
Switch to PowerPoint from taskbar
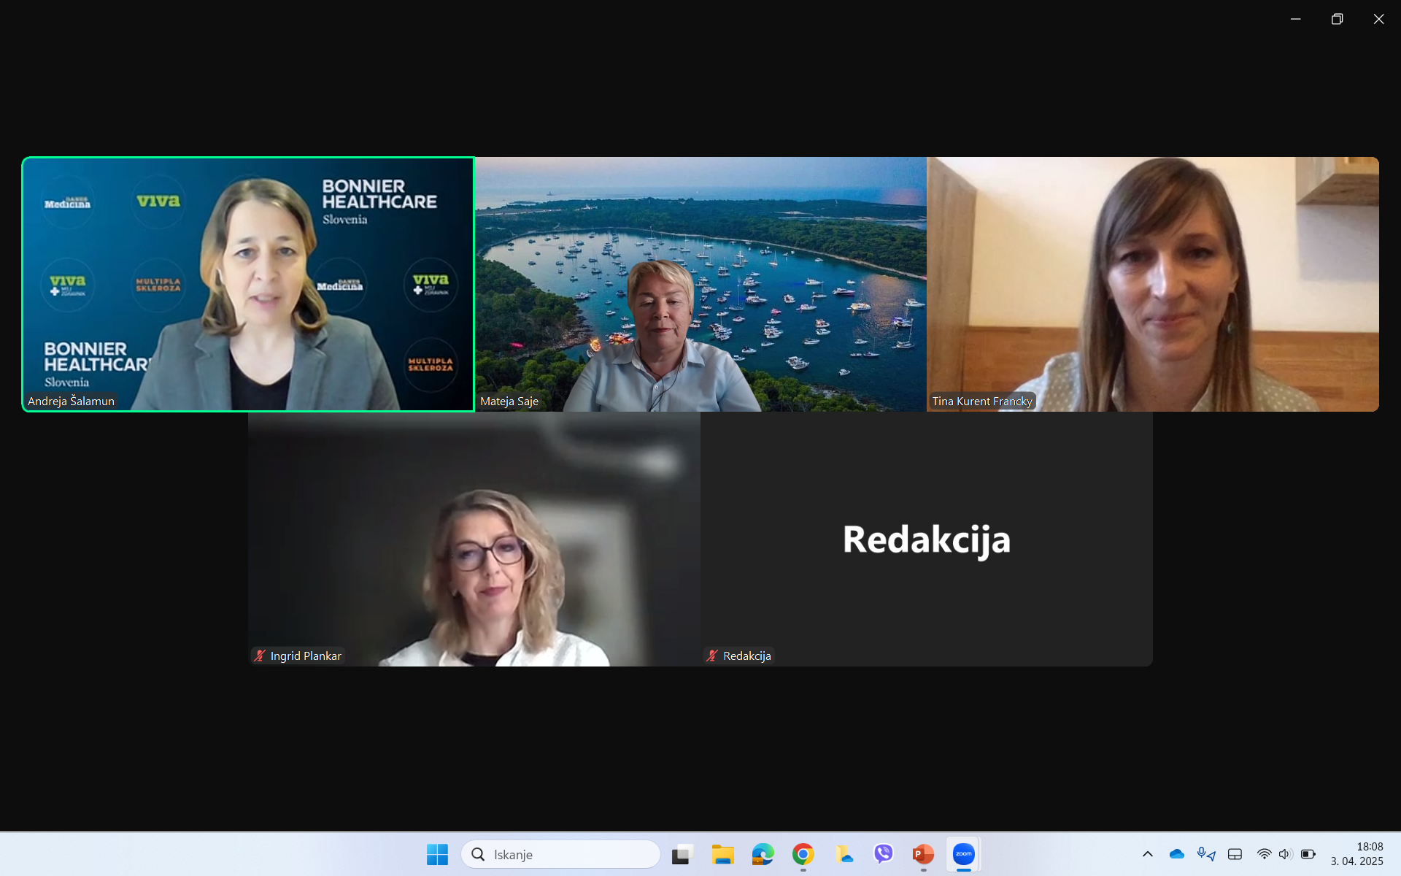point(923,854)
